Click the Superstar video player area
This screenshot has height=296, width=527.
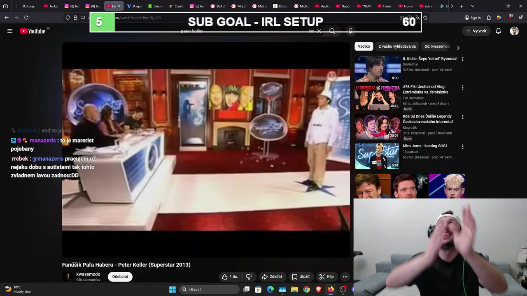pyautogui.click(x=206, y=150)
